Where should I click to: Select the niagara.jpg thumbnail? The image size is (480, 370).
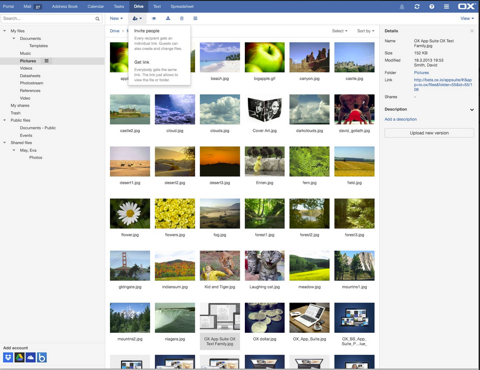(175, 318)
